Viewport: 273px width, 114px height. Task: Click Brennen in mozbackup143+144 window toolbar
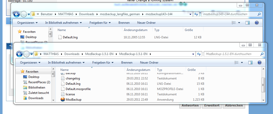(124, 23)
